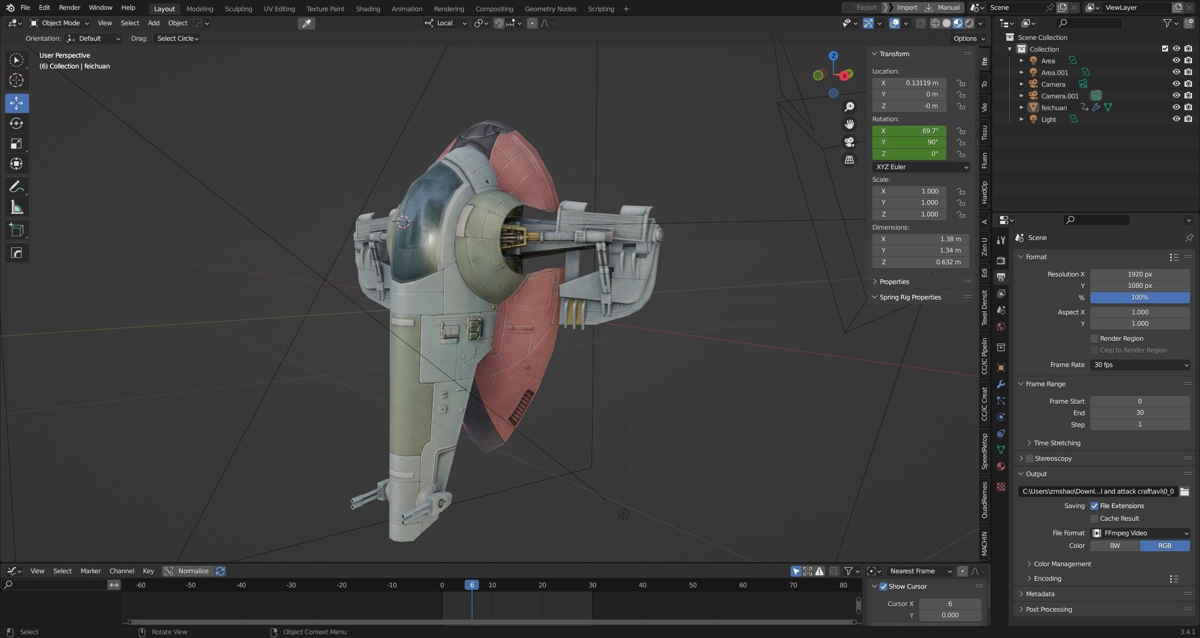Activate the Transform tool
The image size is (1200, 638).
16,164
